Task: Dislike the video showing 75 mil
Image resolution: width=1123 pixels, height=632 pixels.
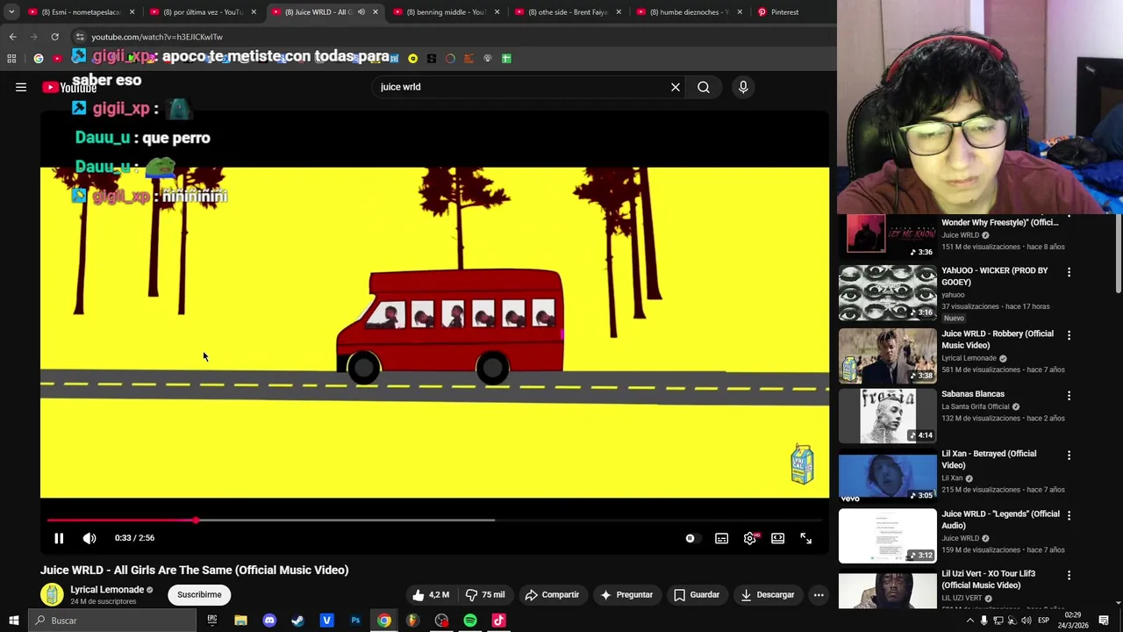Action: [x=484, y=594]
